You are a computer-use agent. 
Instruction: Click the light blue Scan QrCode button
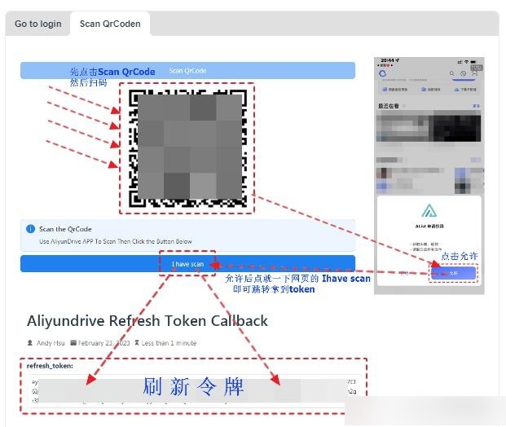[187, 71]
